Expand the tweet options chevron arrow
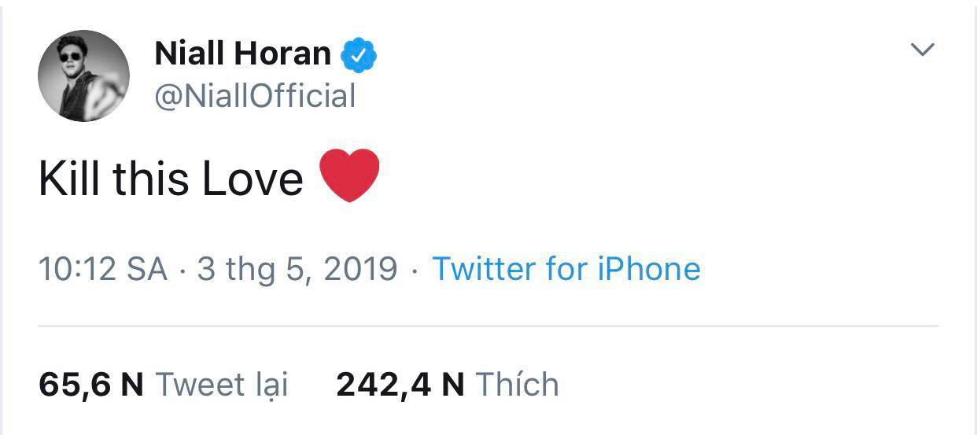Image resolution: width=977 pixels, height=435 pixels. coord(921,50)
